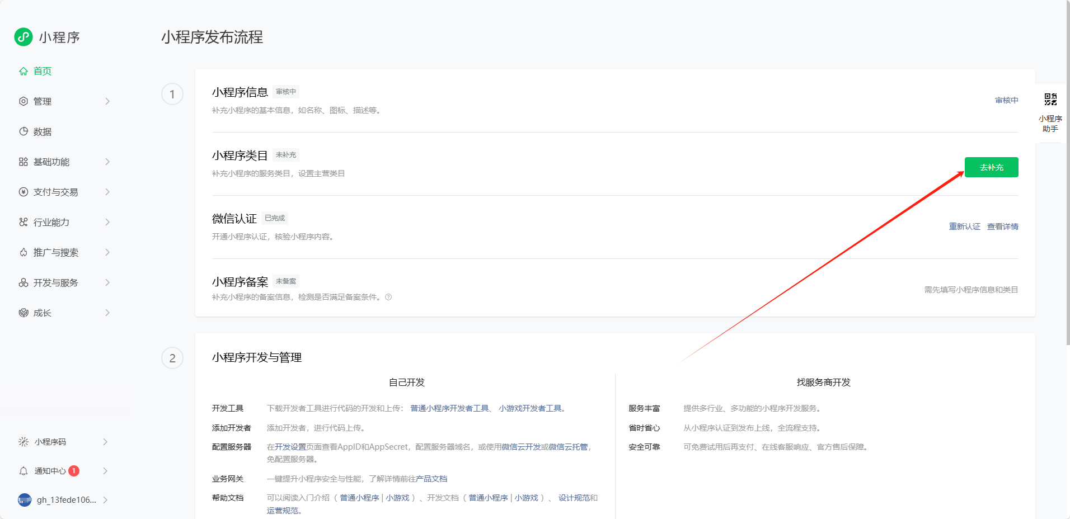Click the 小程序 logo at top left
This screenshot has height=519, width=1070.
(24, 37)
